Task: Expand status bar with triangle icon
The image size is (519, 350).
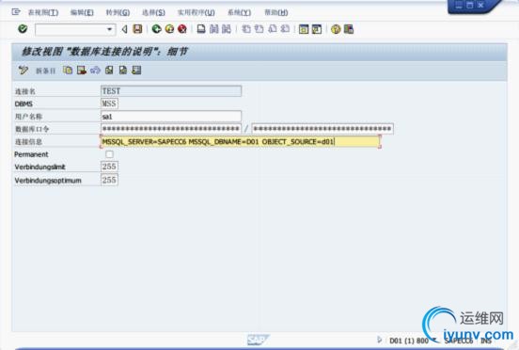Action: (379, 340)
